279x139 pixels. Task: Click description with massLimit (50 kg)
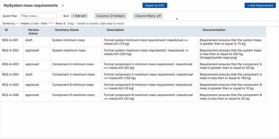[x=150, y=66]
